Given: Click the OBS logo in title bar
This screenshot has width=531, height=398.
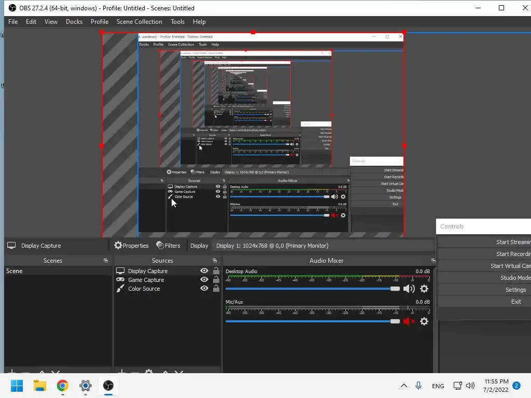Looking at the screenshot, I should pos(12,8).
